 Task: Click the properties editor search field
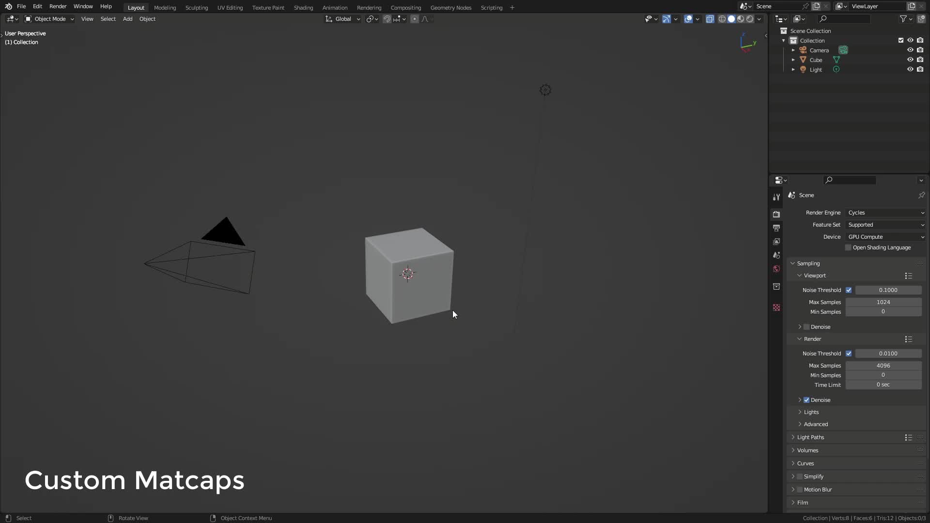(850, 180)
